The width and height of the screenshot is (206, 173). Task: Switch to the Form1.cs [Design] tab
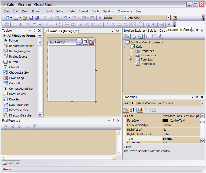tap(63, 31)
